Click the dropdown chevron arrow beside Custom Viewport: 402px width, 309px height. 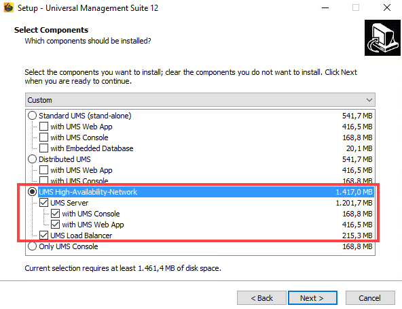coord(369,100)
